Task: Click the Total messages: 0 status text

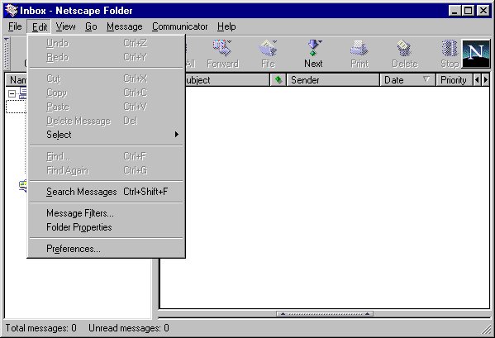Action: pyautogui.click(x=40, y=328)
